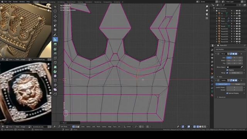
Task: Switch to the Layout workspace tab
Action: 36,2
